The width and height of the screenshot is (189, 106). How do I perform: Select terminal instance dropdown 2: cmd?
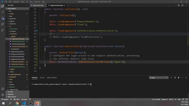pos(159,78)
